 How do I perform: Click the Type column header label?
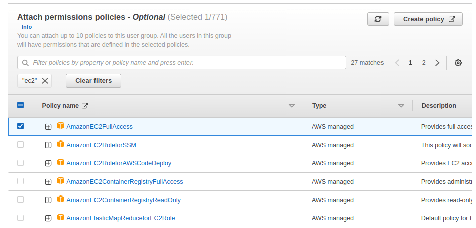pos(319,106)
